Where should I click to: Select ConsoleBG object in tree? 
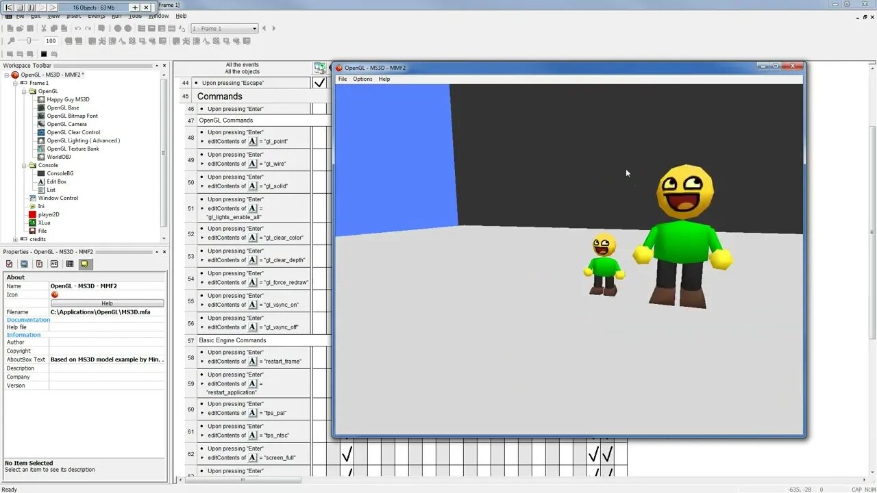[x=60, y=173]
